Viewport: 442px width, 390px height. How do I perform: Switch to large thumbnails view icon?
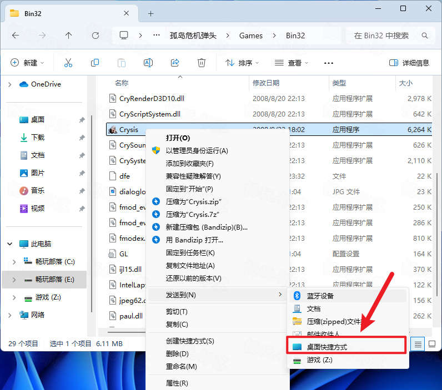tap(432, 344)
